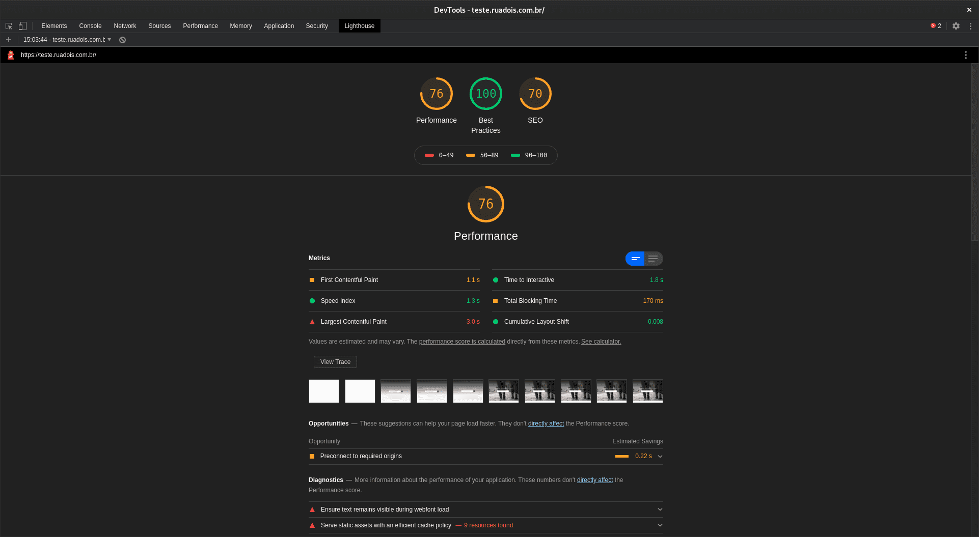This screenshot has width=979, height=537.
Task: Clear all reports with the circle-slash icon
Action: click(x=122, y=40)
